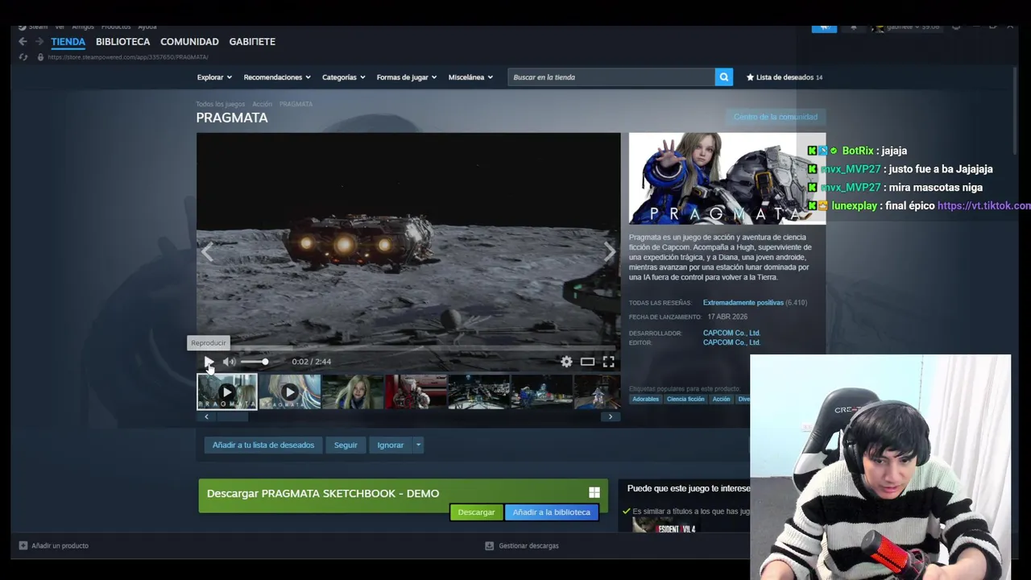
Task: Click Añadir a la biblioteca button
Action: tap(552, 512)
